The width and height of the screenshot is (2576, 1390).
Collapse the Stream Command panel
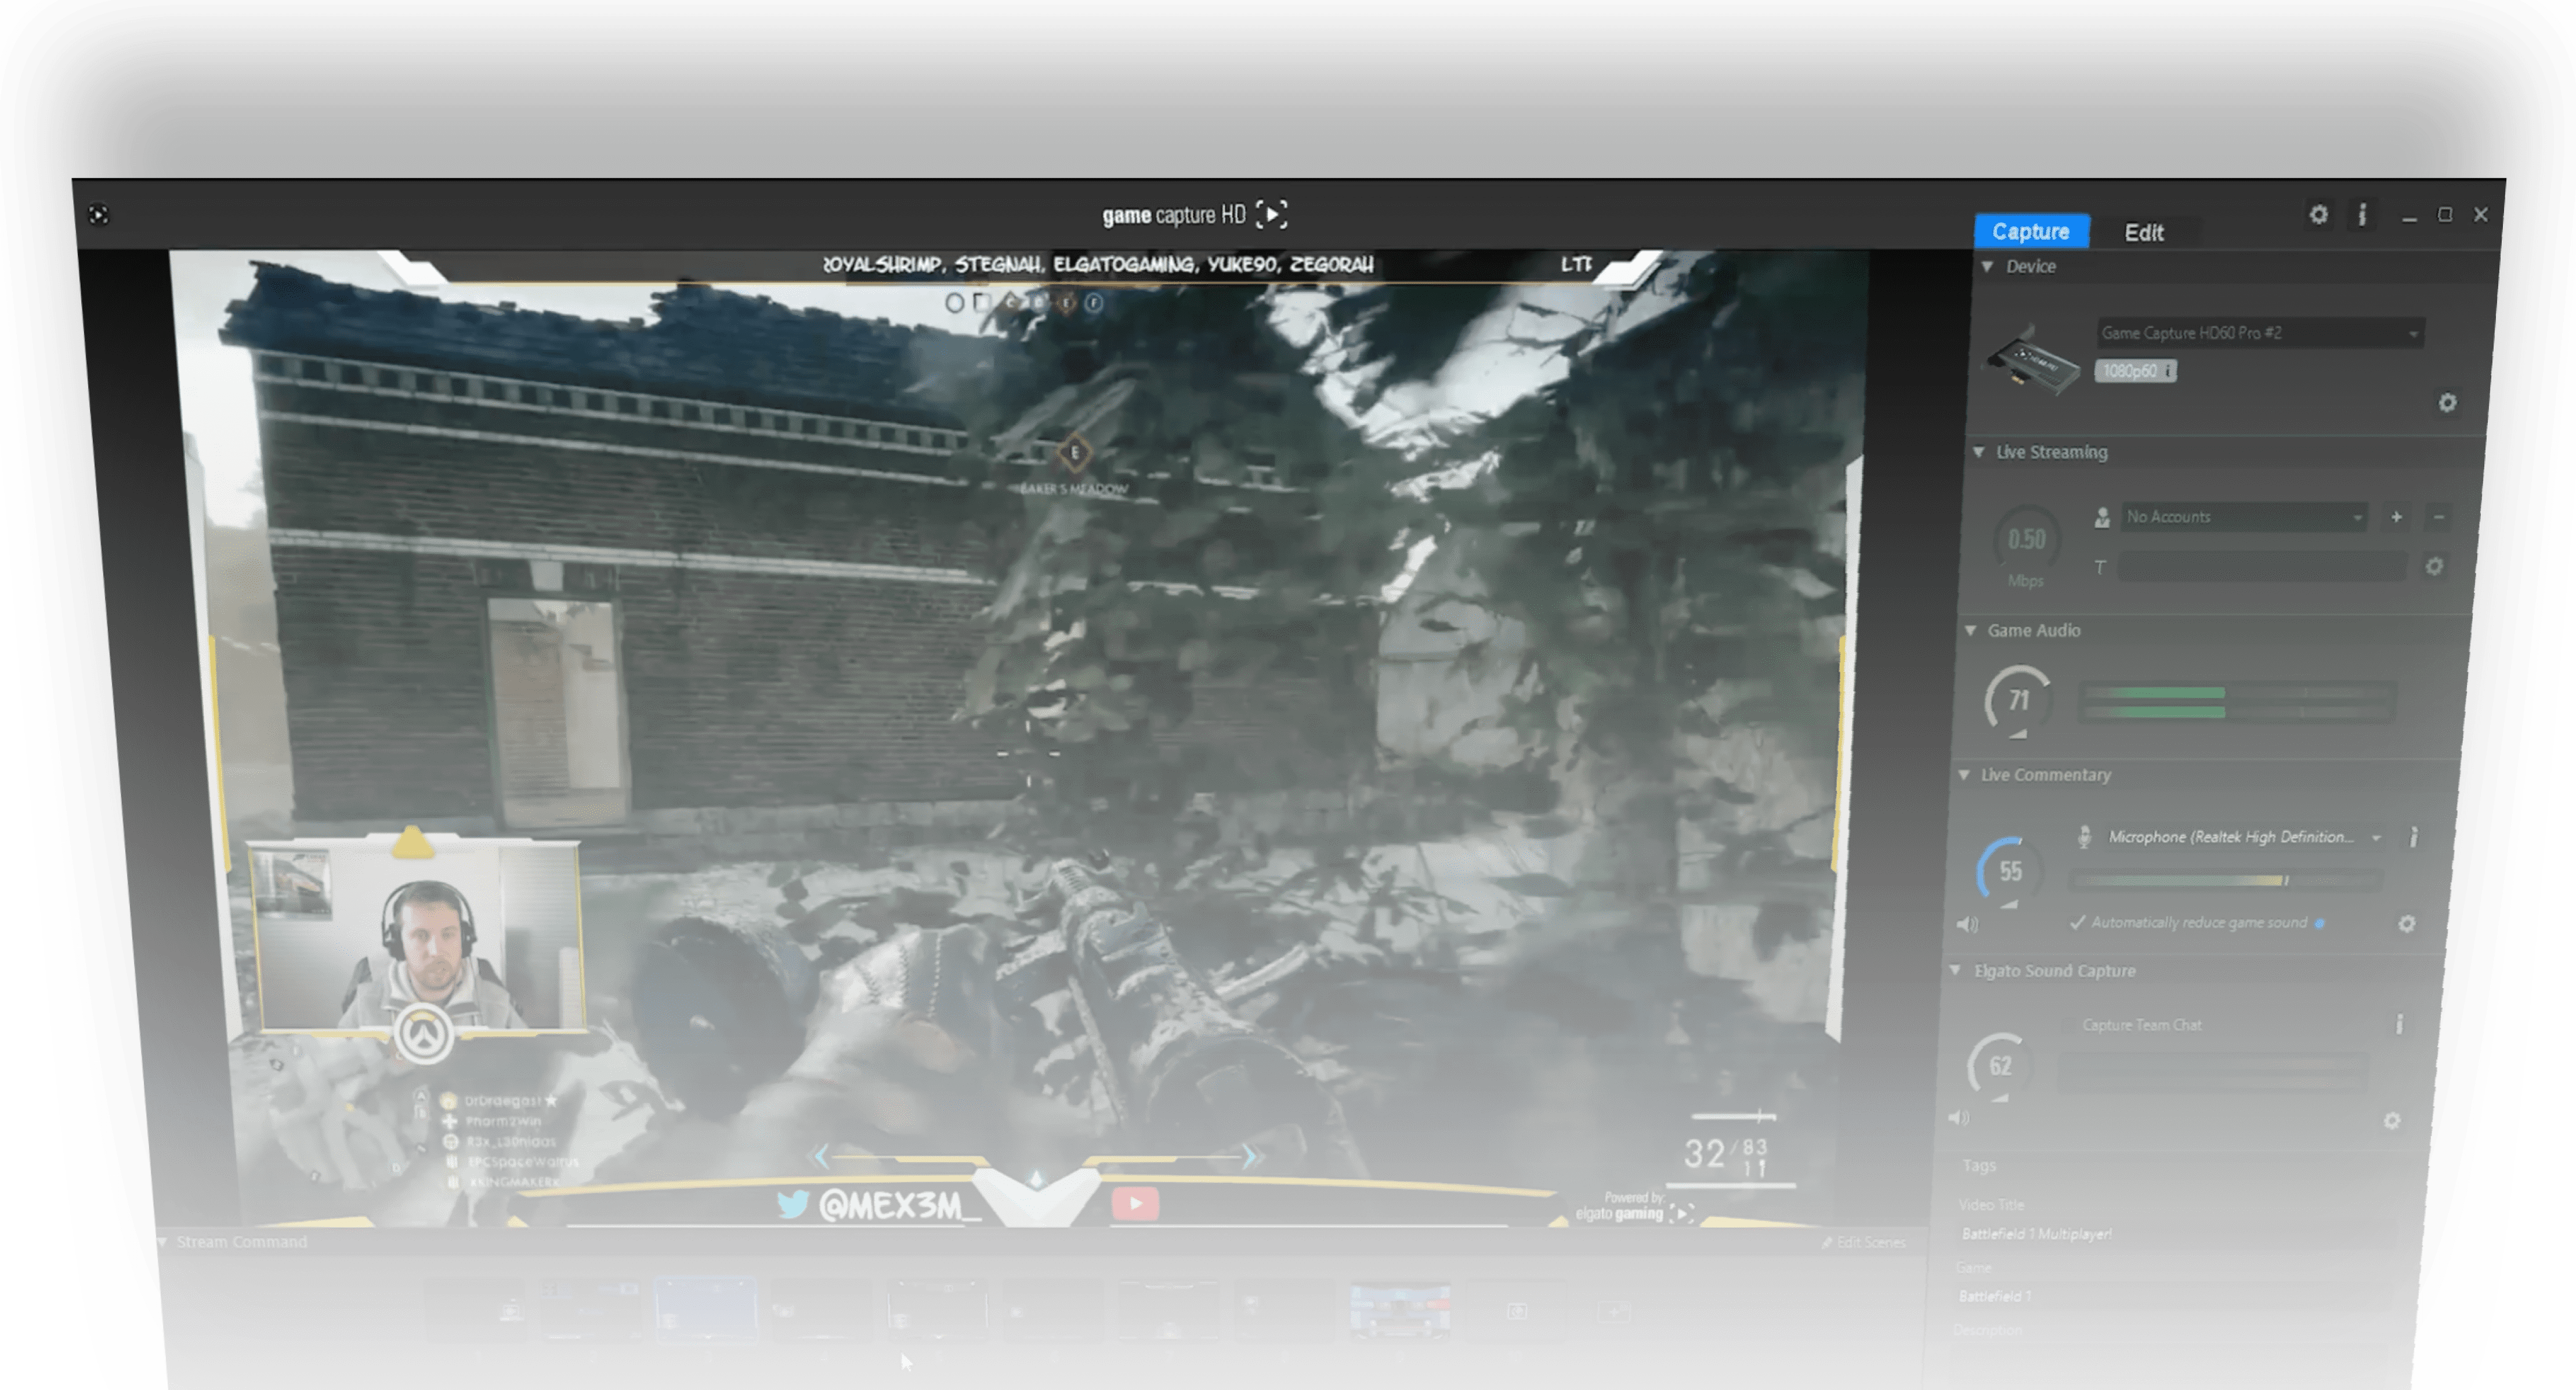[162, 1242]
